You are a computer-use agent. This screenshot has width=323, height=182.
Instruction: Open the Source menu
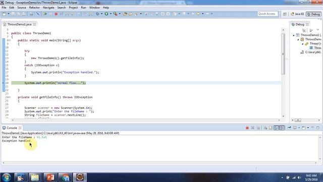(x=22, y=8)
